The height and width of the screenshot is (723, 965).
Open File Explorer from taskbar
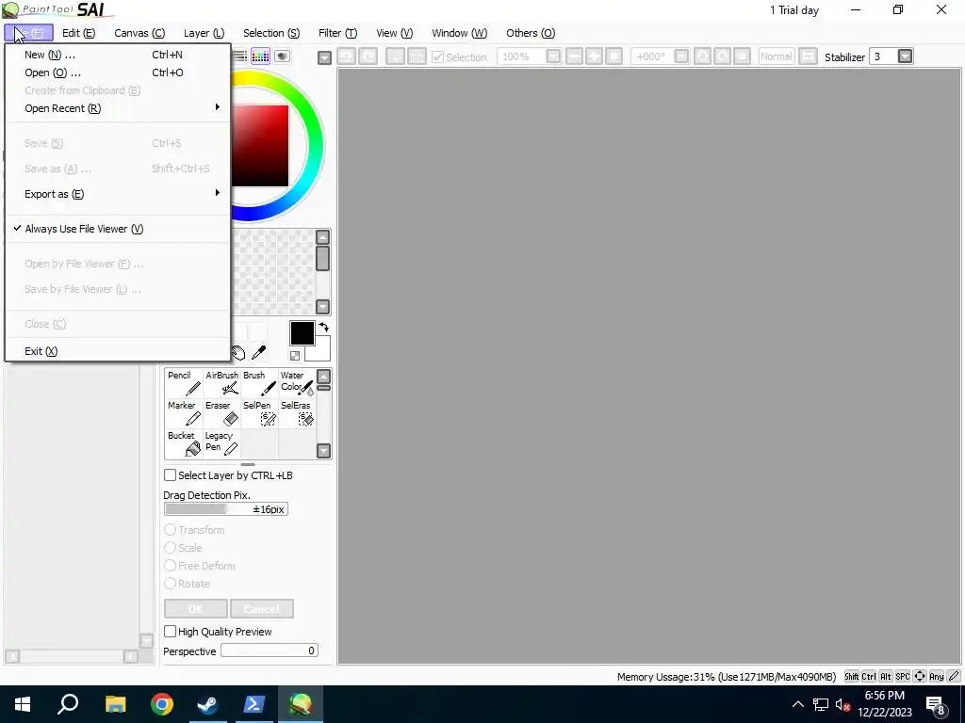coord(115,704)
